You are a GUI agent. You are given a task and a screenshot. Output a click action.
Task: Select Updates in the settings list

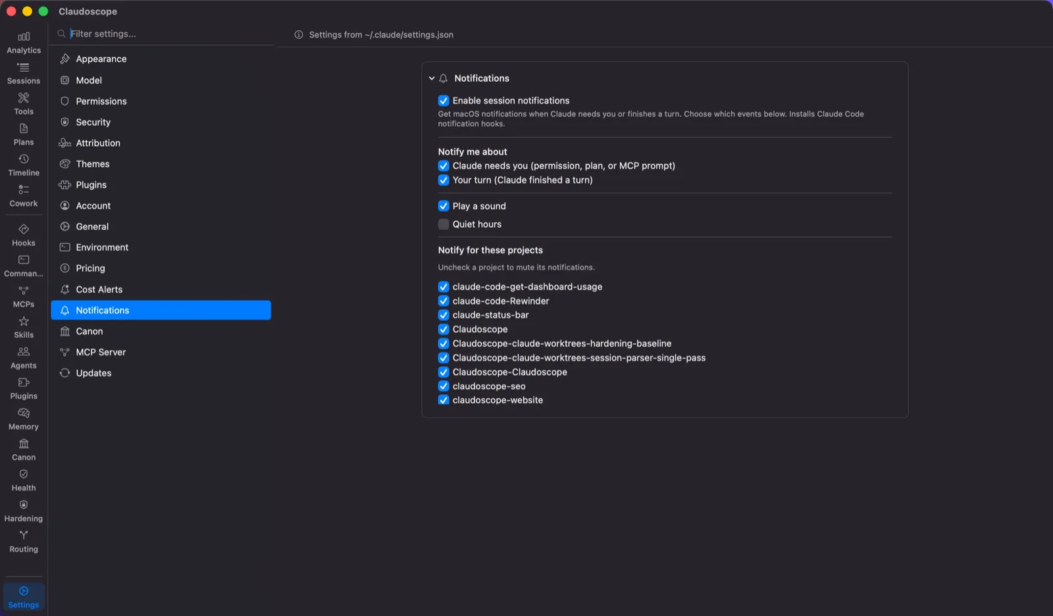161,373
